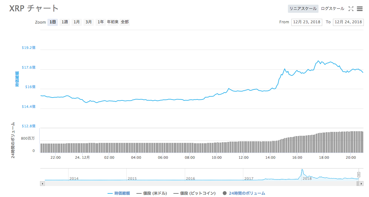The width and height of the screenshot is (369, 197).
Task: Click the From date field
Action: [307, 22]
